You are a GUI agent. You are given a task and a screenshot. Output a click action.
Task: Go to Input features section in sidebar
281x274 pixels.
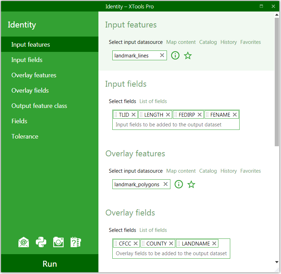[x=50, y=44]
